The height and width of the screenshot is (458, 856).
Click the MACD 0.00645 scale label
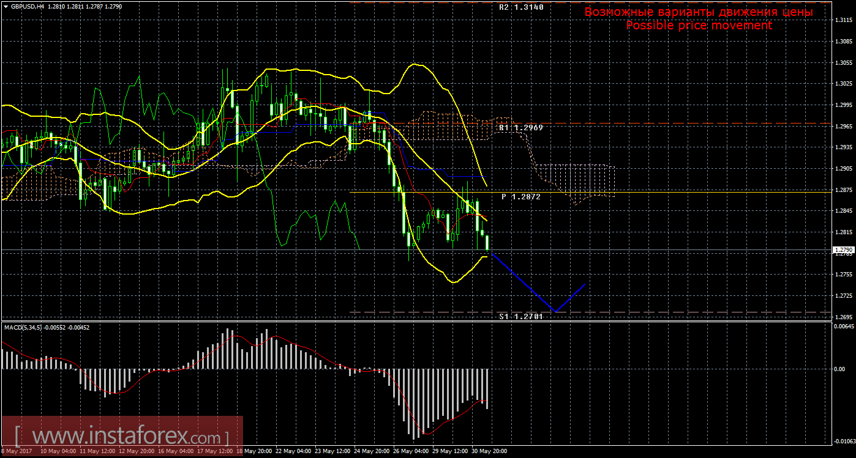point(843,327)
